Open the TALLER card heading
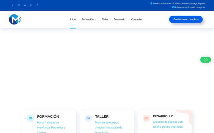Screen dimensions: 214x133 click(x=102, y=116)
